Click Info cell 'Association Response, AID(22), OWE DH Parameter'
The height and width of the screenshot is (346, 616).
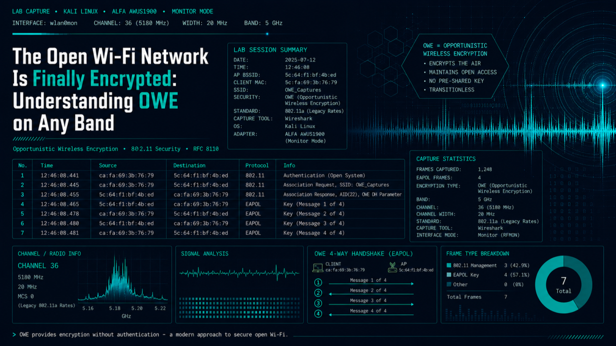[342, 195]
